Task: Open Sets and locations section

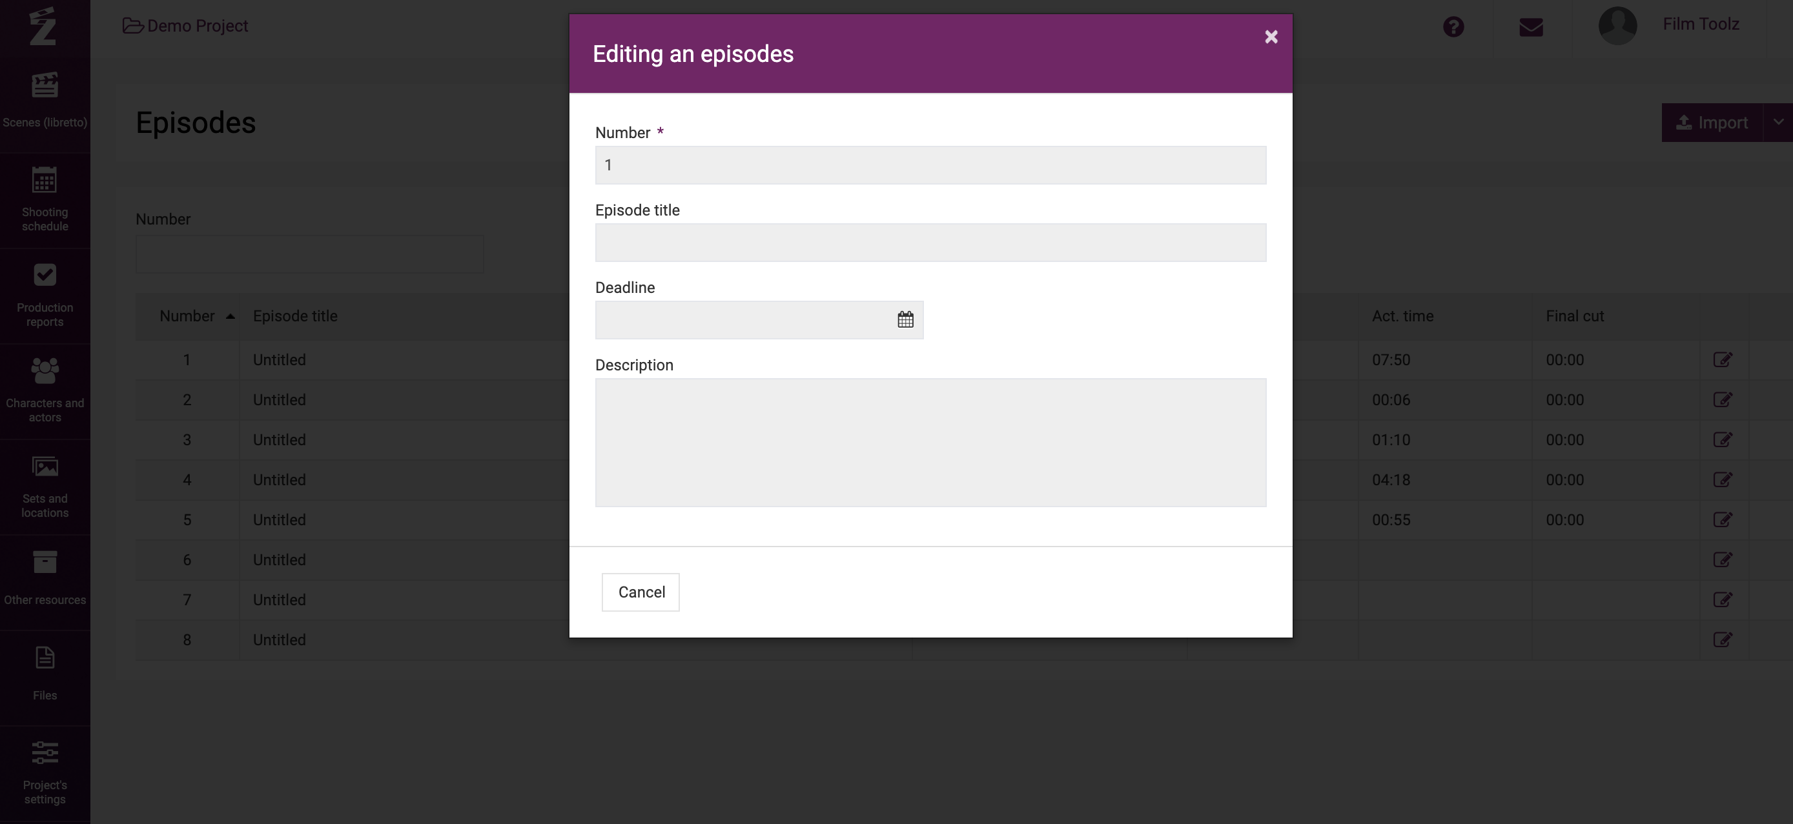Action: (x=45, y=487)
